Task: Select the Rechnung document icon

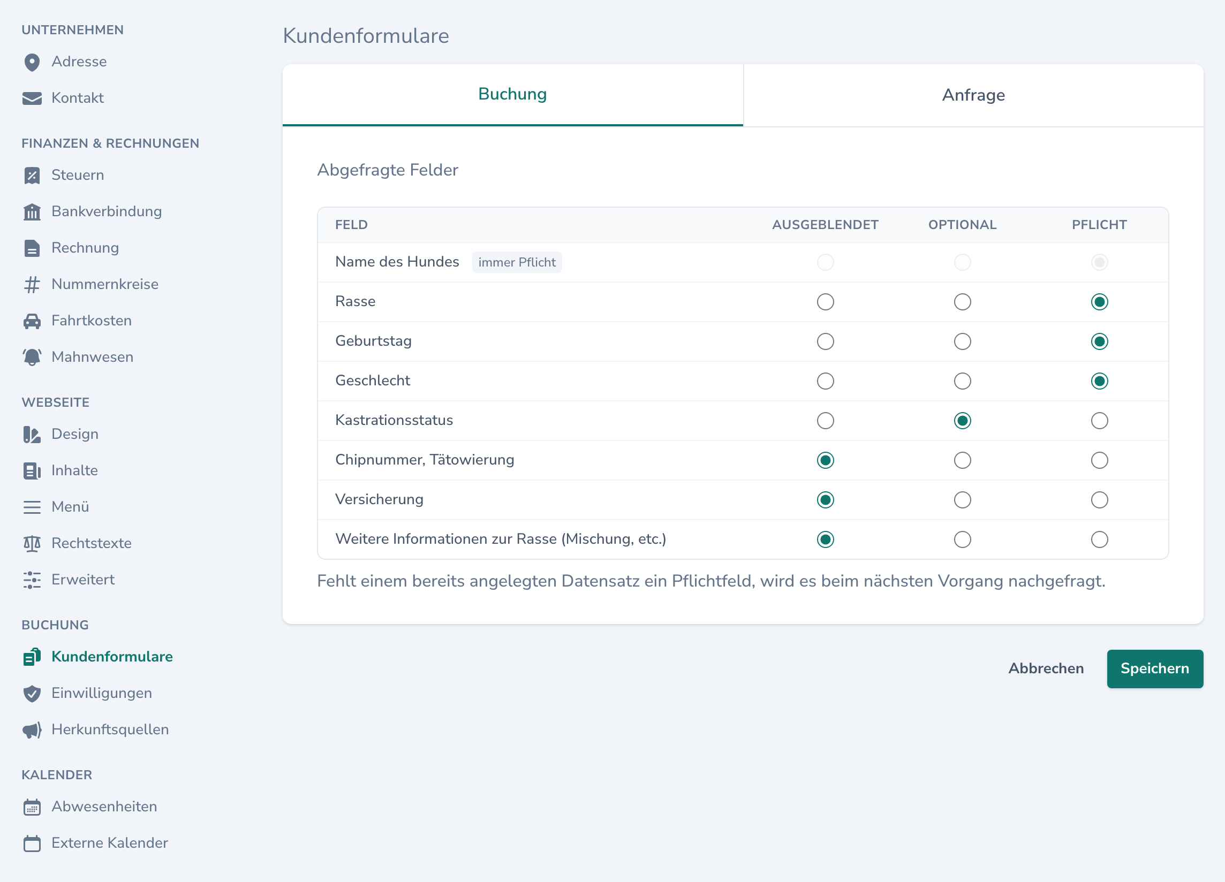Action: tap(32, 248)
